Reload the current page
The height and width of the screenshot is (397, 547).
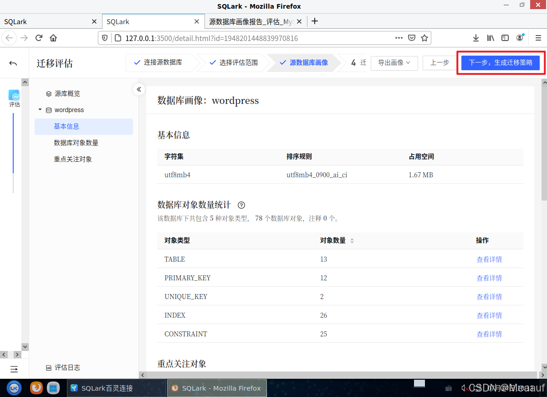click(39, 38)
